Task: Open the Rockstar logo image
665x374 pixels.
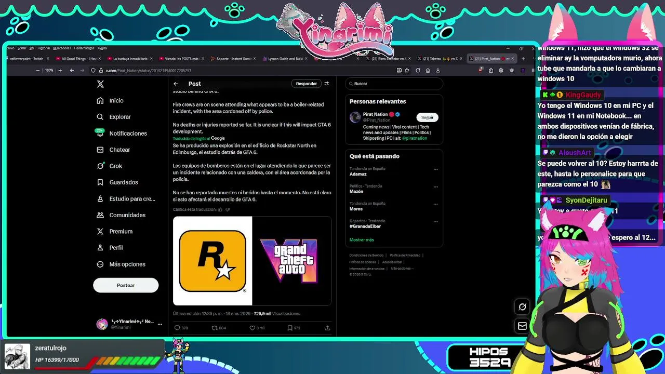Action: tap(212, 261)
